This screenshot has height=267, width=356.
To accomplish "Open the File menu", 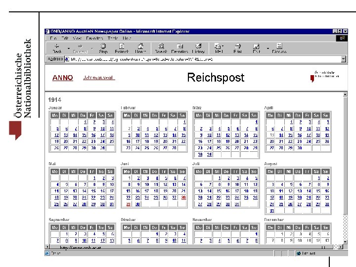I will point(53,38).
